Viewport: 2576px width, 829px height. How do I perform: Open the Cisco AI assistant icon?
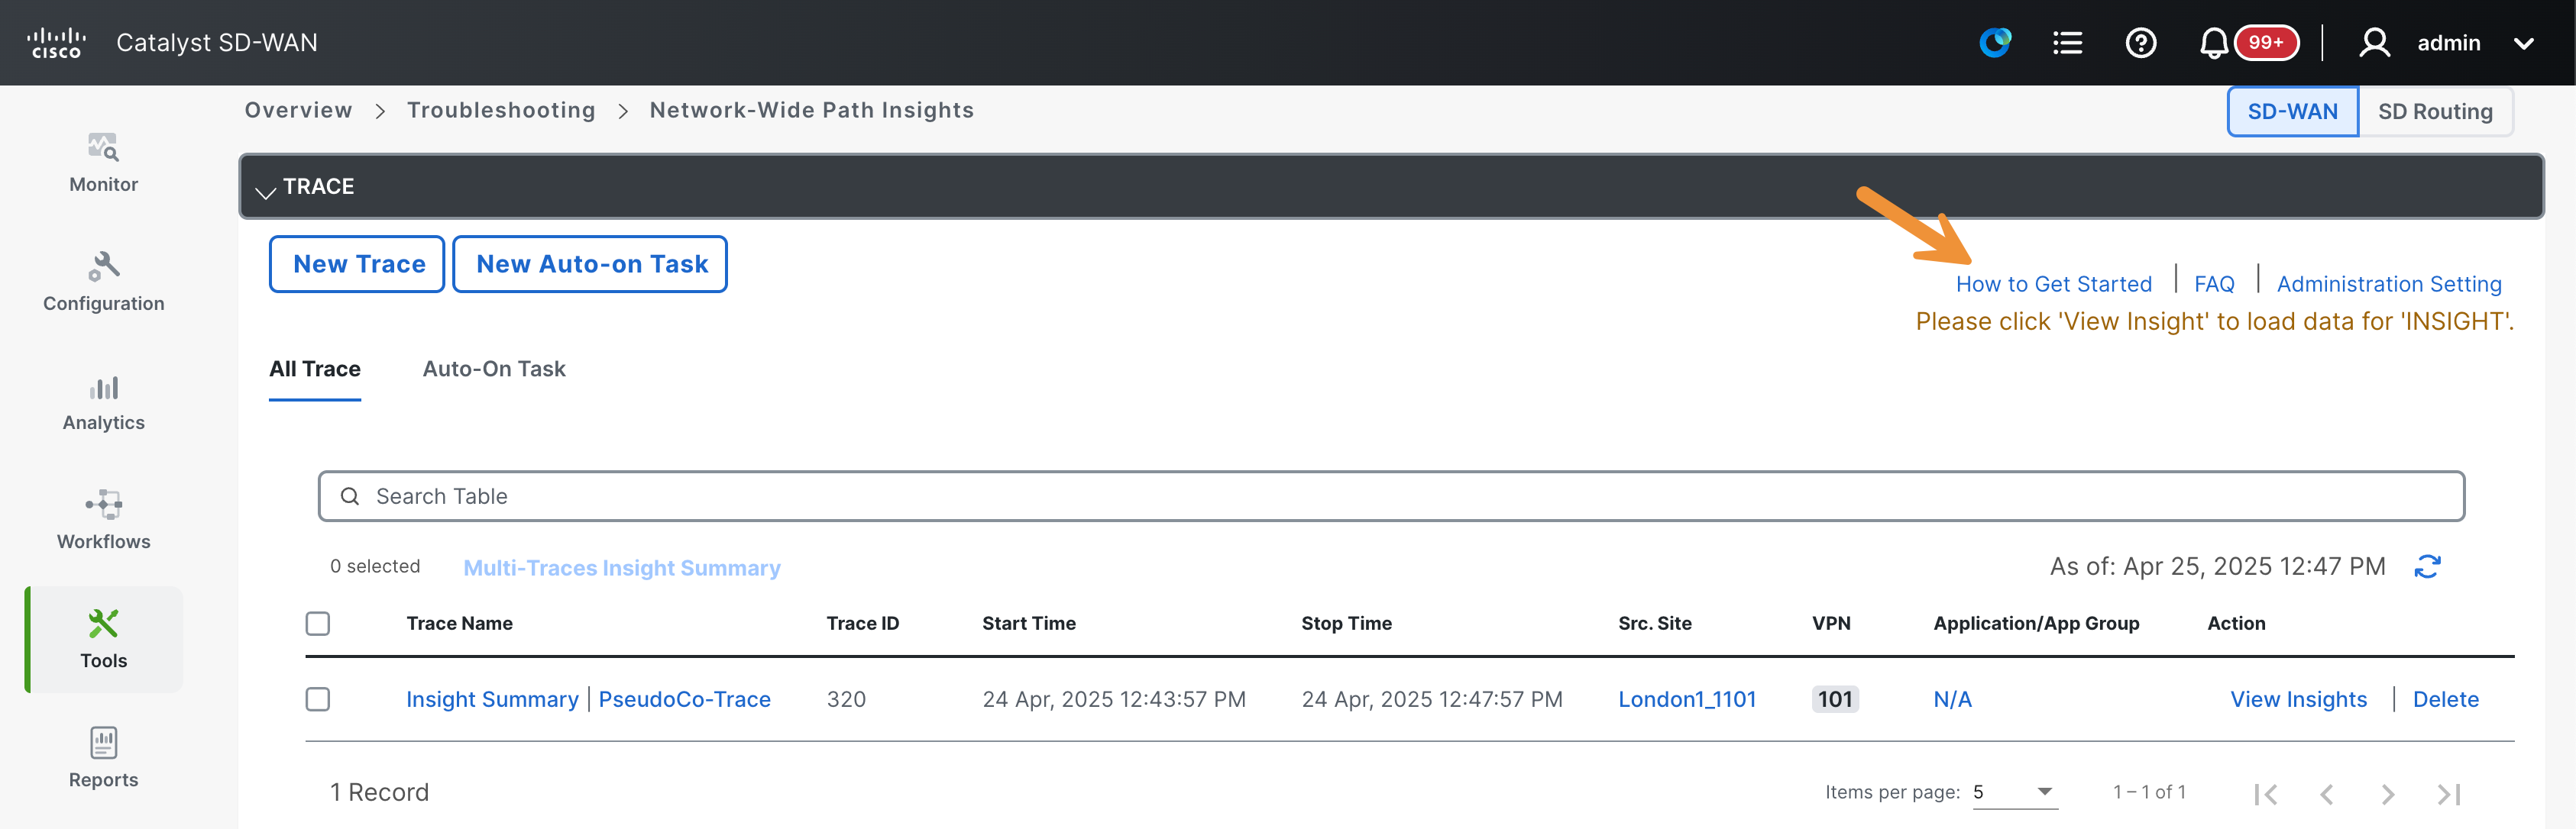(x=1995, y=43)
